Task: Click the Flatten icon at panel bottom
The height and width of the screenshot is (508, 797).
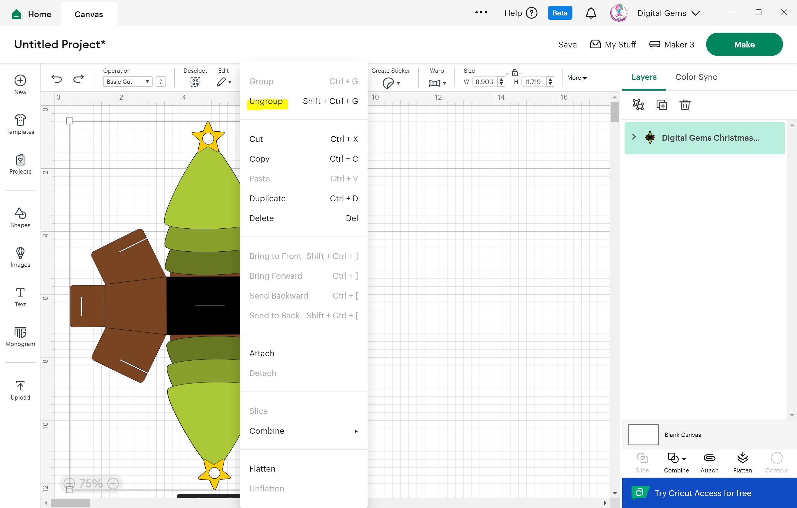Action: click(742, 462)
